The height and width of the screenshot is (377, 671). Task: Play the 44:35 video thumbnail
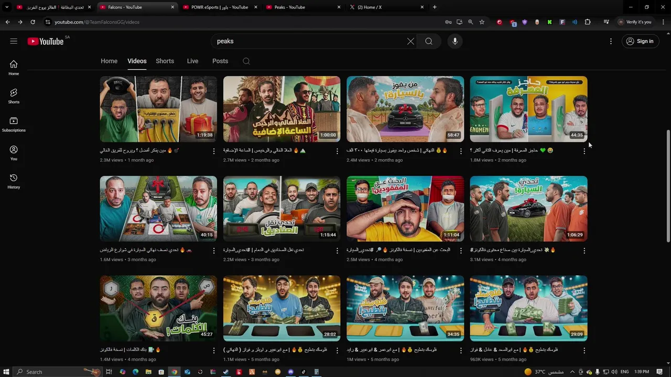click(x=528, y=109)
